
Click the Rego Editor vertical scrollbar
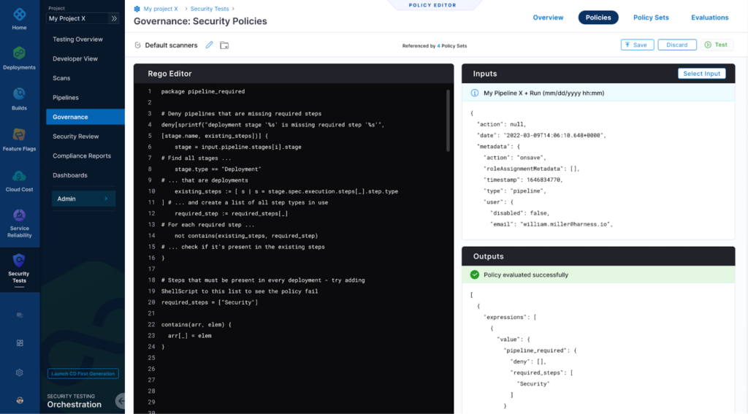448,120
